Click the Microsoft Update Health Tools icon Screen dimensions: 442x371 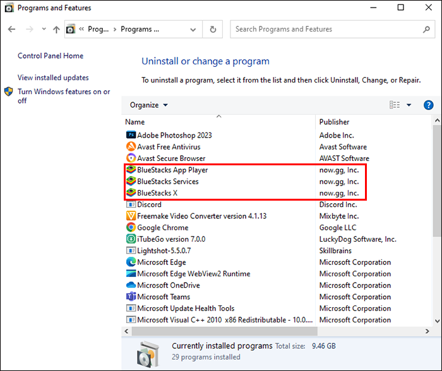[131, 308]
